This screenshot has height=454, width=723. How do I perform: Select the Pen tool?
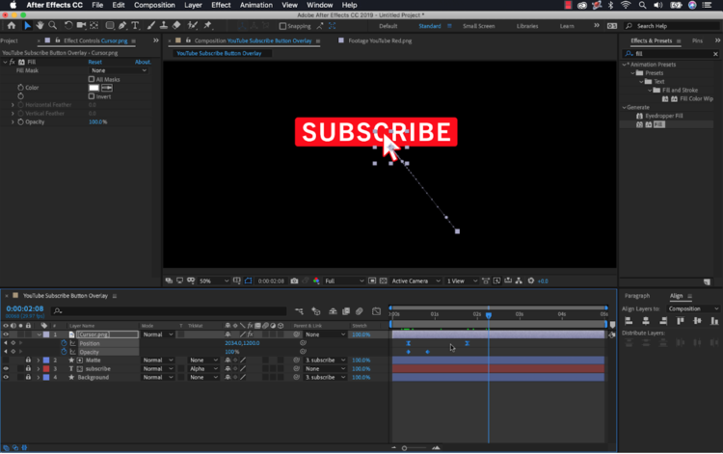point(122,26)
